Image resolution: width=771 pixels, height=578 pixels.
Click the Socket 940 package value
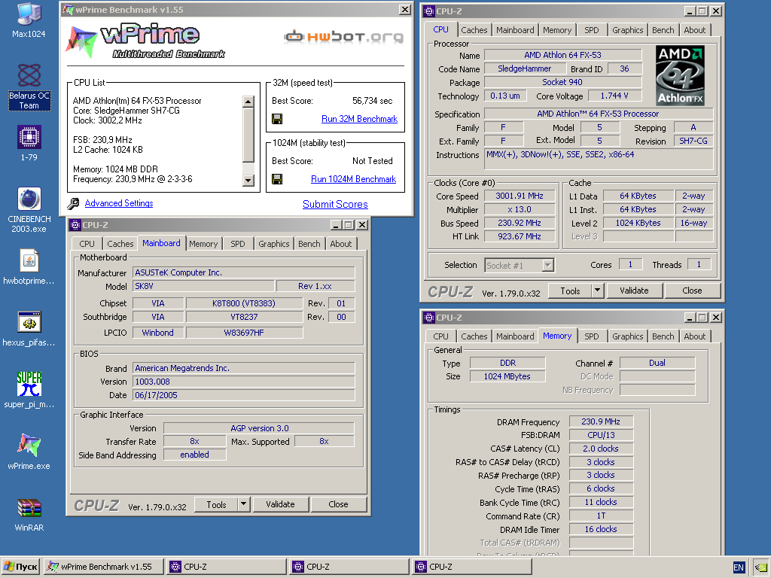(x=562, y=82)
